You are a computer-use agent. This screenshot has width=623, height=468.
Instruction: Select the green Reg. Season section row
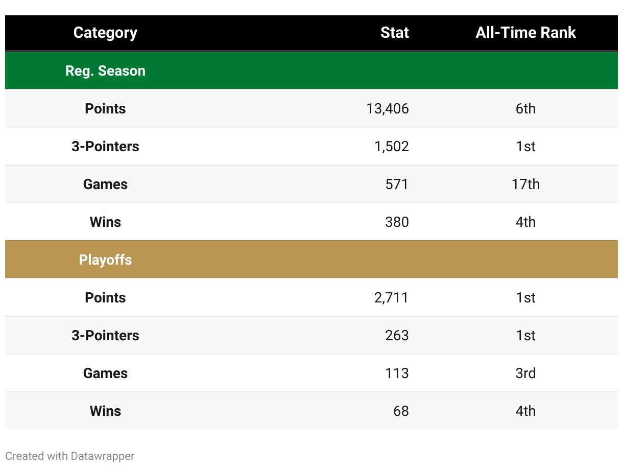pos(311,71)
